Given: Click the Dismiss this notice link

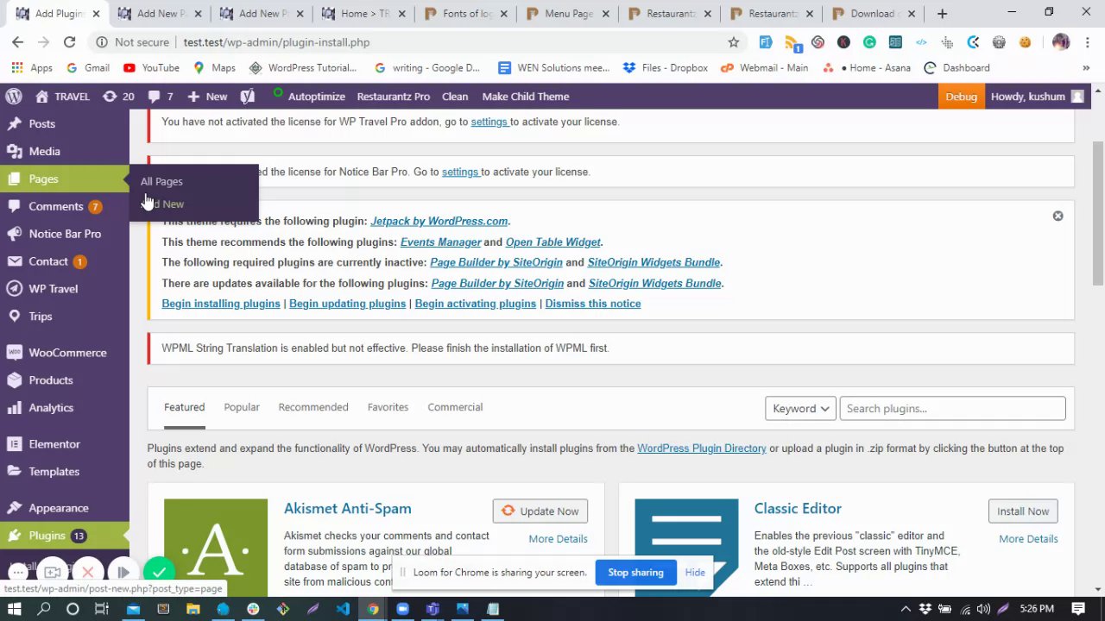Looking at the screenshot, I should tap(592, 304).
